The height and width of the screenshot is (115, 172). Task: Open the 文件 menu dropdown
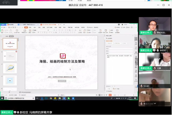(x=5, y=27)
